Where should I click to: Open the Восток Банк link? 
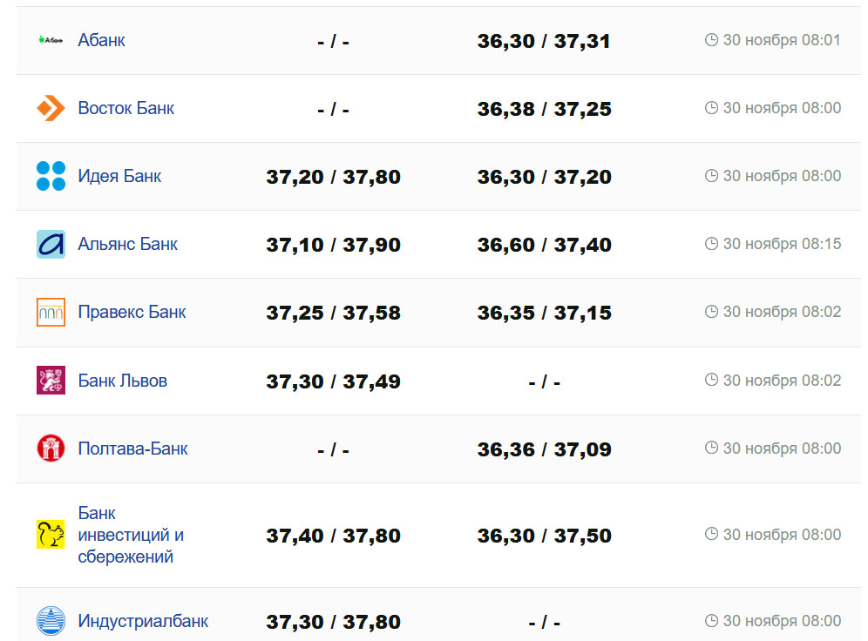(125, 108)
